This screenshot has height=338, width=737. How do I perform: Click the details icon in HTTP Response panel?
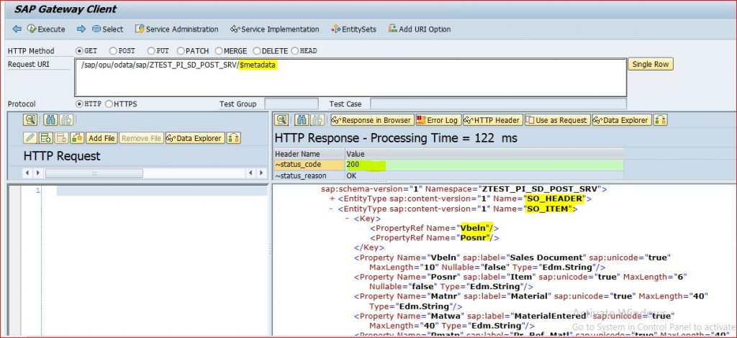tap(281, 120)
